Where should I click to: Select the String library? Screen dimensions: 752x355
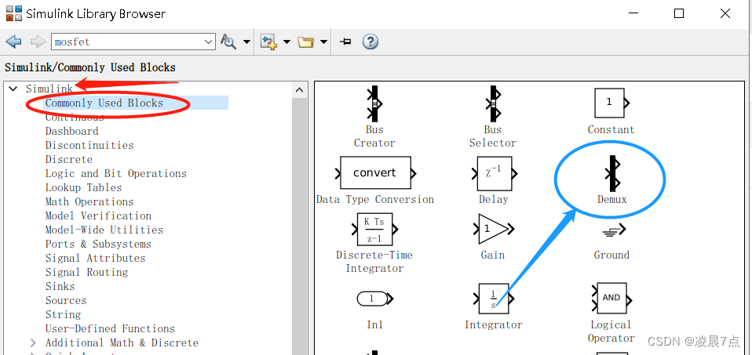[x=64, y=315]
